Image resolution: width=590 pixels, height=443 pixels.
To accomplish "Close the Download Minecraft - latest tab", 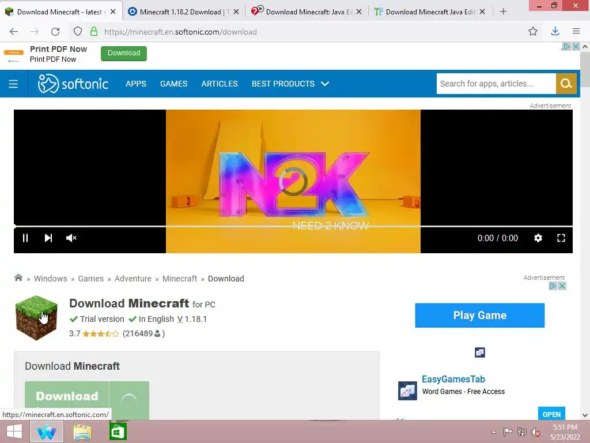I will click(x=113, y=12).
